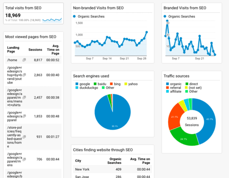Open /home landing page external link icon

click(24, 60)
